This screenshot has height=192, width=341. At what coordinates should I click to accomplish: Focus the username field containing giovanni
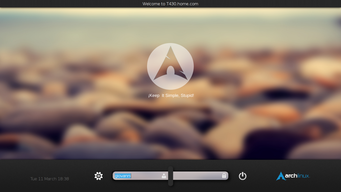tap(141, 176)
